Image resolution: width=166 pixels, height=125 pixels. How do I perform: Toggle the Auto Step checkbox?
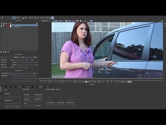coord(35,106)
